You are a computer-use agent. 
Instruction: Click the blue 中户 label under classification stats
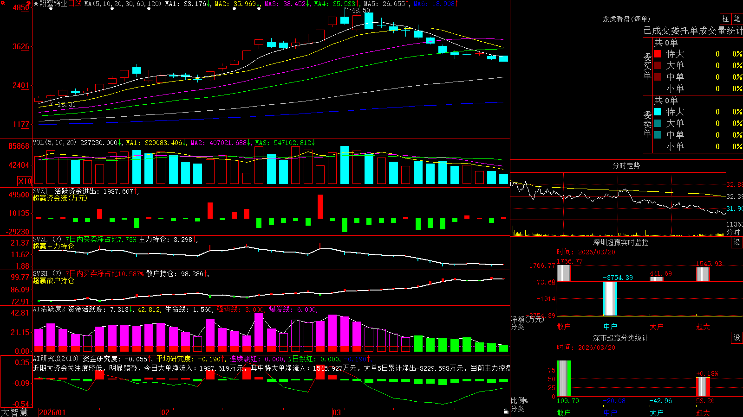click(610, 412)
